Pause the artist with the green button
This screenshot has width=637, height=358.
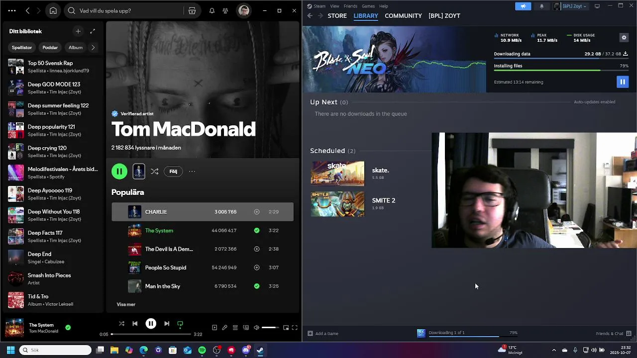pos(119,172)
